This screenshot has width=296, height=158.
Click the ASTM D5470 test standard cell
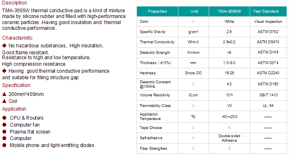pos(268,42)
